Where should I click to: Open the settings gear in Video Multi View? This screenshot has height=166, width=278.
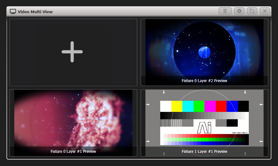click(239, 11)
